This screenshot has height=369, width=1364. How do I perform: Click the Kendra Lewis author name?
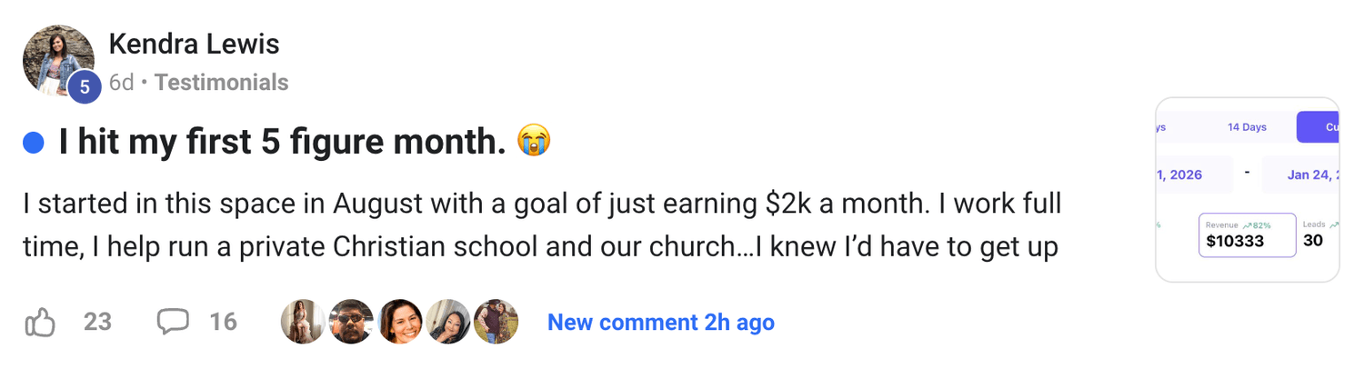pos(194,44)
